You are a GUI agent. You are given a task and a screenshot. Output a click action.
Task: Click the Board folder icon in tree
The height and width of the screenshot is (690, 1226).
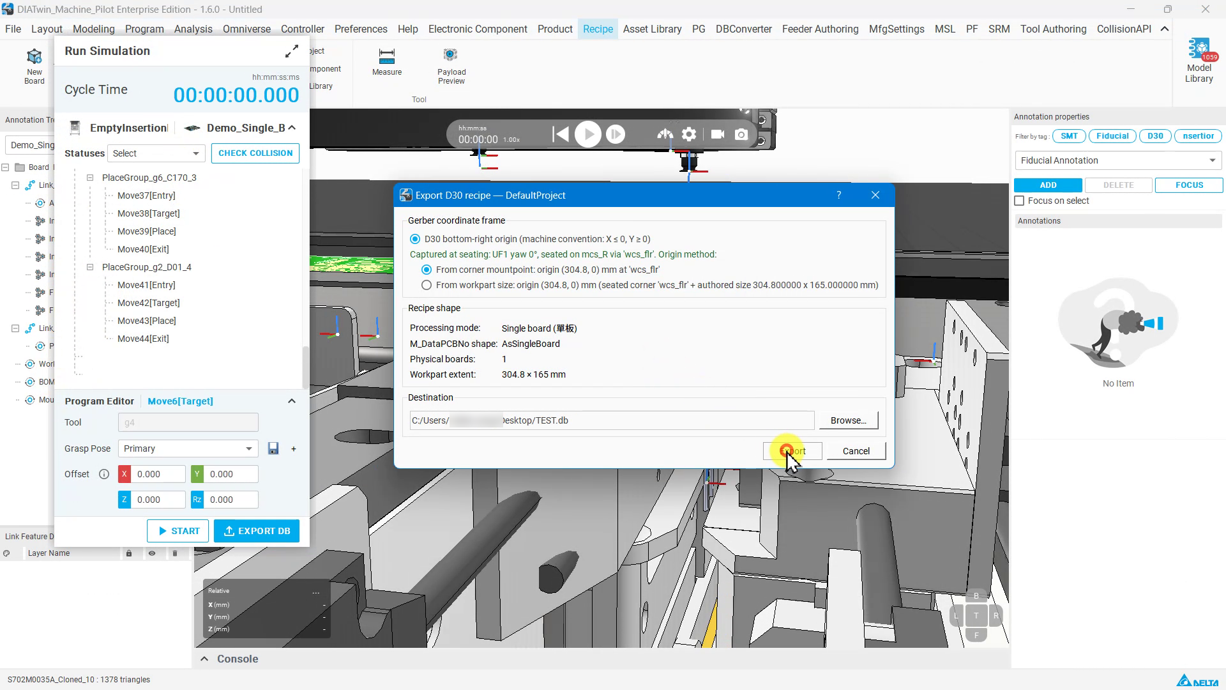[20, 167]
